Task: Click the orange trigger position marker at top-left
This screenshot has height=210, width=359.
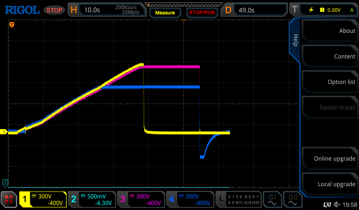Action: pos(12,25)
